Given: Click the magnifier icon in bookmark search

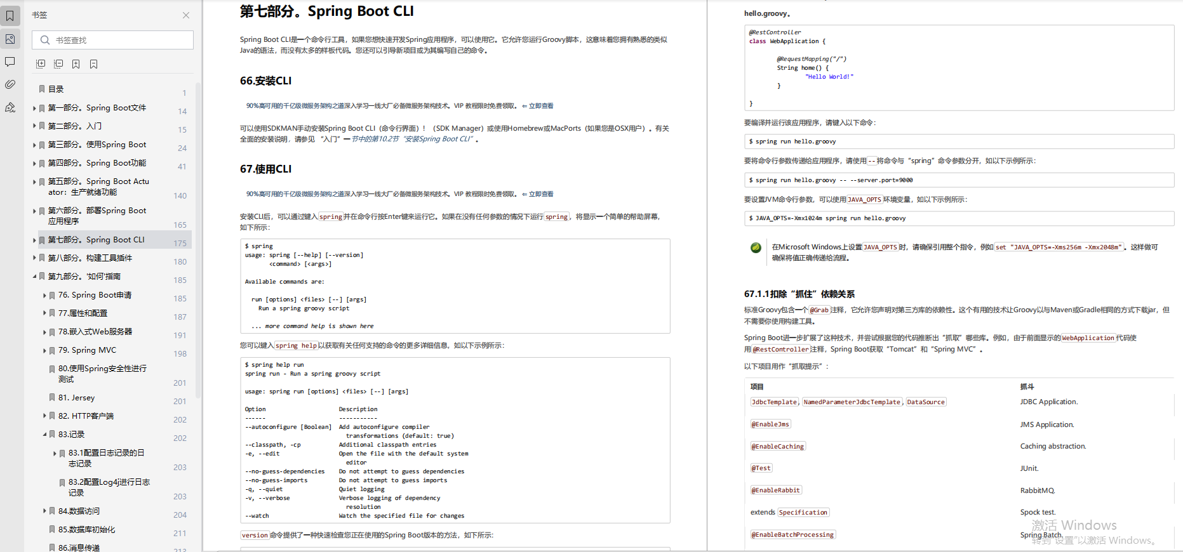Looking at the screenshot, I should point(45,40).
